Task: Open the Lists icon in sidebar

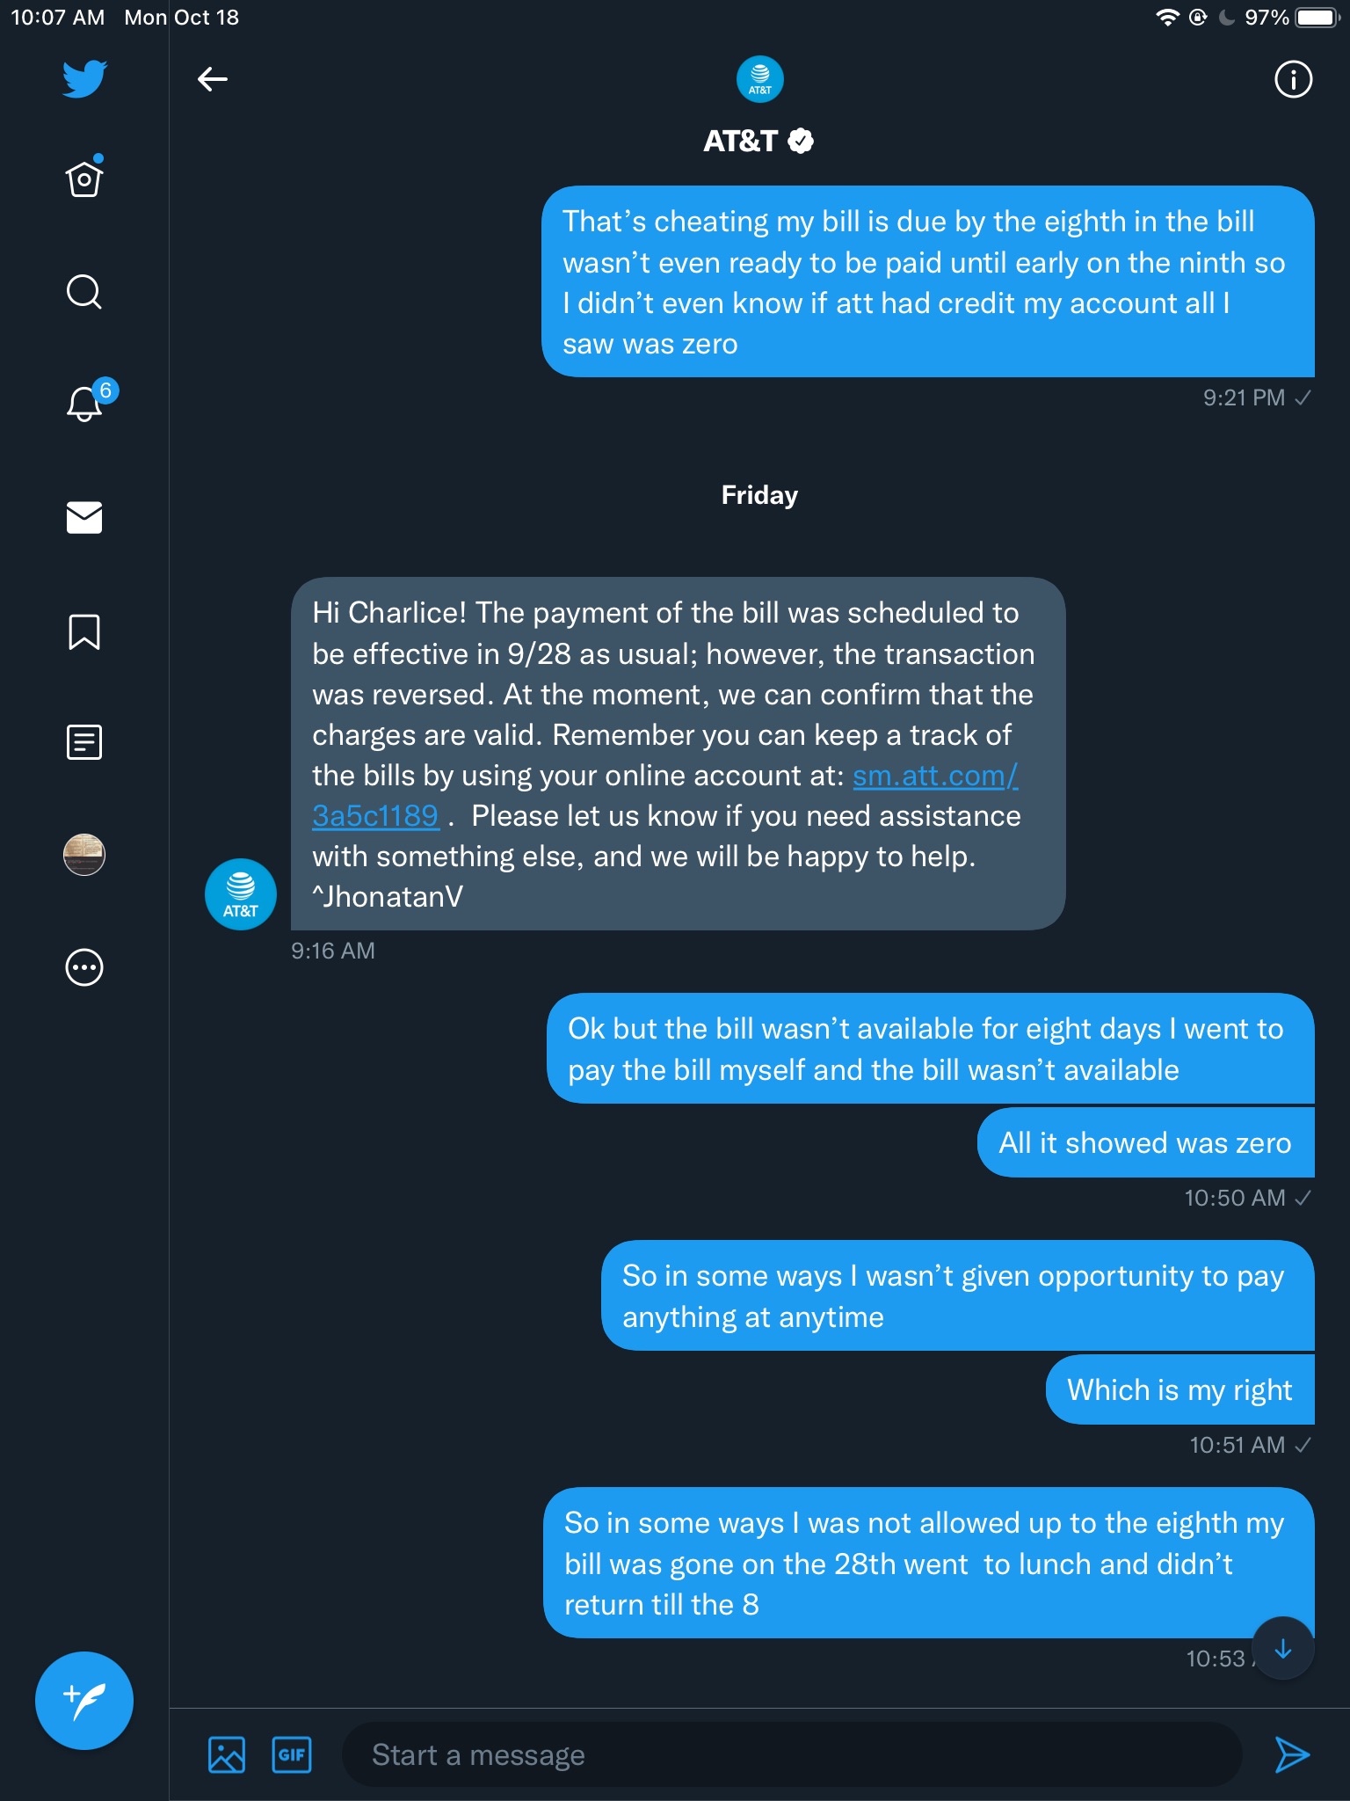Action: [84, 742]
